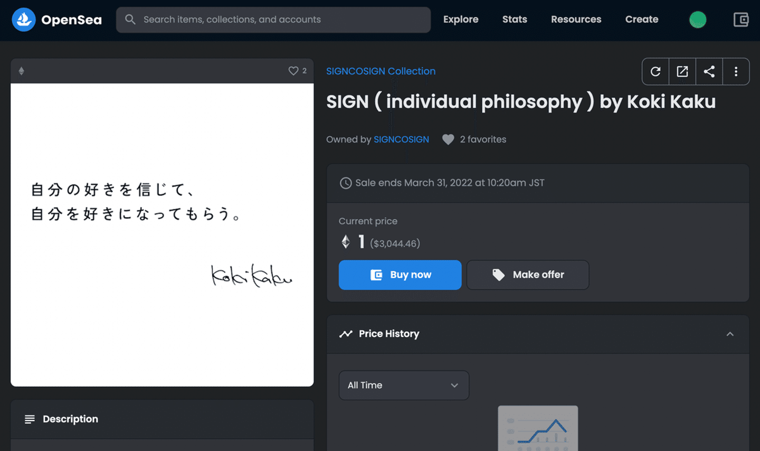760x451 pixels.
Task: Click the Description lines icon
Action: click(x=30, y=419)
